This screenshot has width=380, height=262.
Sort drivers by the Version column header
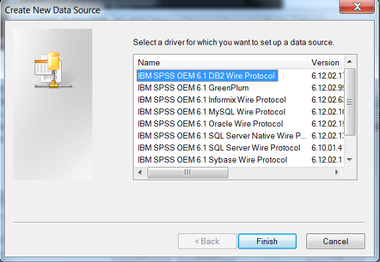(326, 63)
